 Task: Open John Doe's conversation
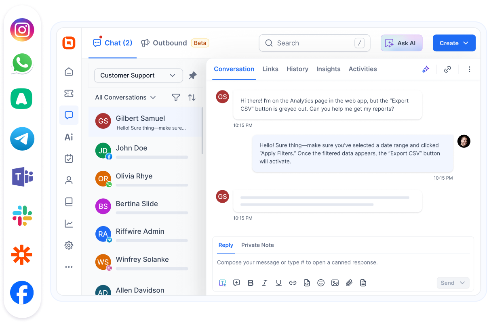[x=145, y=151]
